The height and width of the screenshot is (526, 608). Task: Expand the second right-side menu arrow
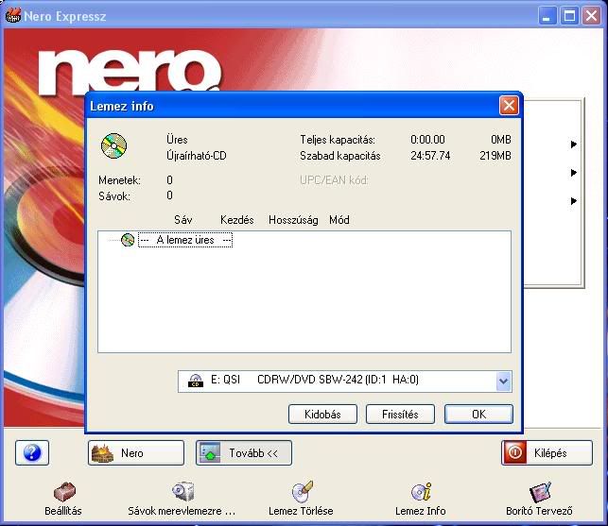573,173
